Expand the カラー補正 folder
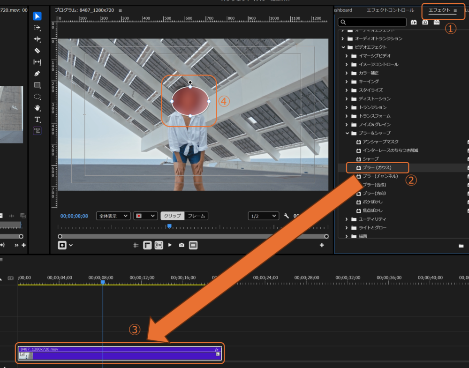 347,73
